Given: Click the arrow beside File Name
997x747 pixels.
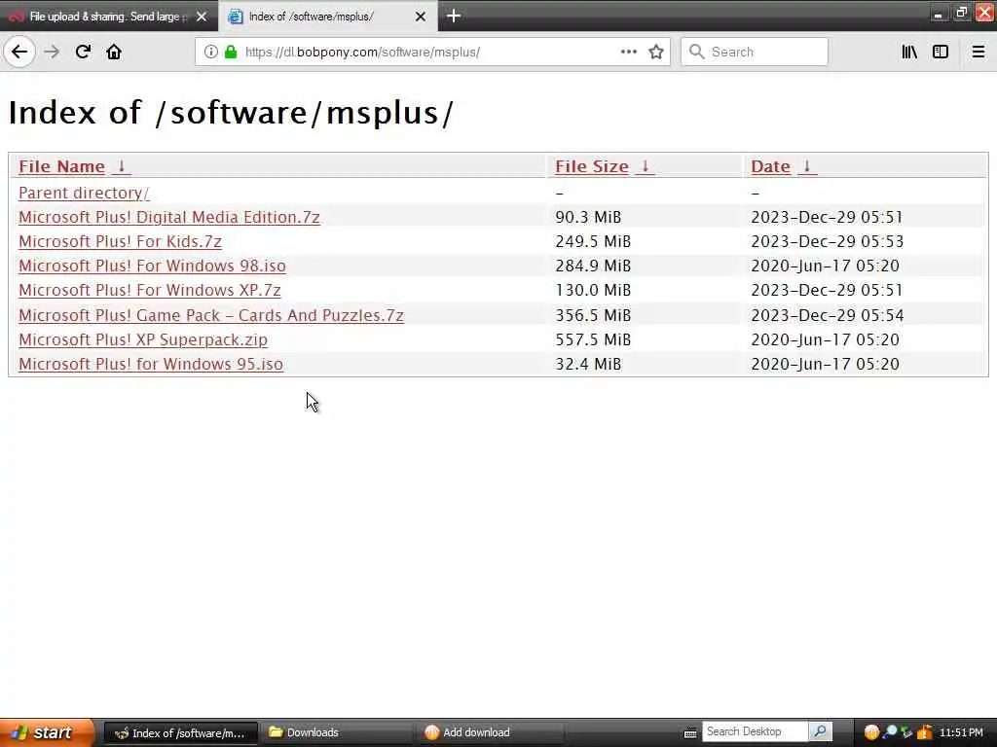Looking at the screenshot, I should tap(122, 166).
